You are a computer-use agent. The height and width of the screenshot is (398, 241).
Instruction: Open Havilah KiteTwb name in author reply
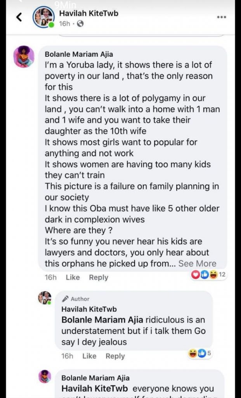tap(89, 309)
